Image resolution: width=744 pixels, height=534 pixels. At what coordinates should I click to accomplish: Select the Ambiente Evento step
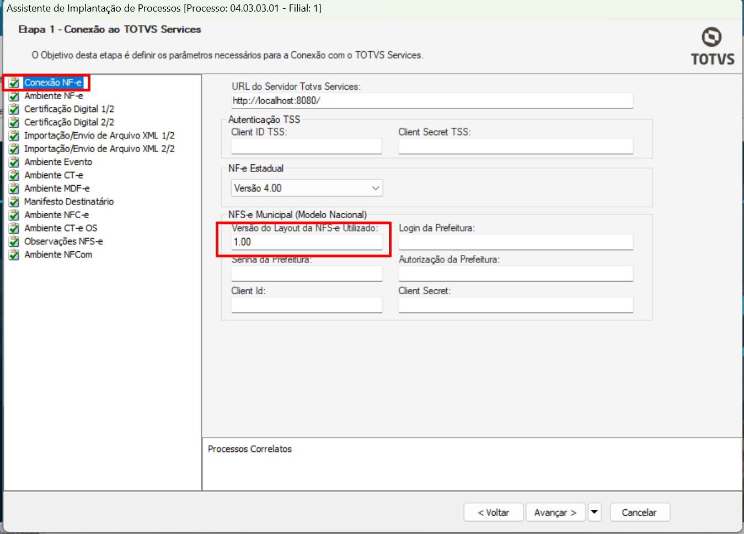(x=58, y=162)
